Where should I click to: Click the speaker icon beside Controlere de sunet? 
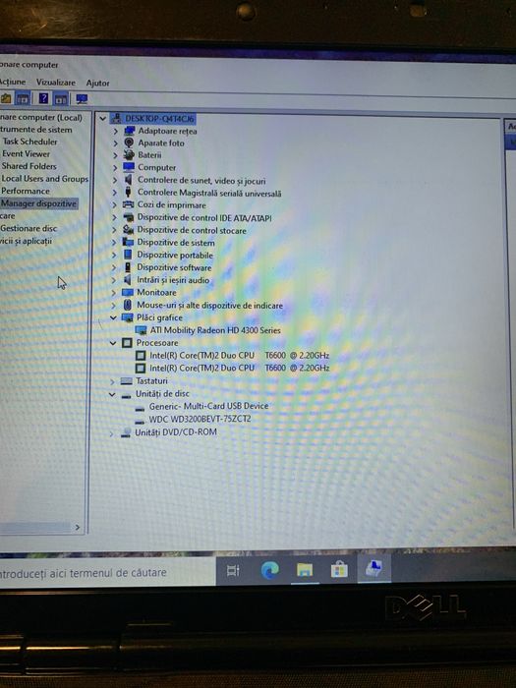pos(128,180)
